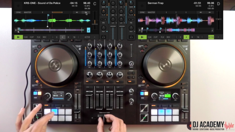Viewport: 235px width, 132px height.
Task: Disable loop ACTIVE on deck D
Action: tap(211, 37)
